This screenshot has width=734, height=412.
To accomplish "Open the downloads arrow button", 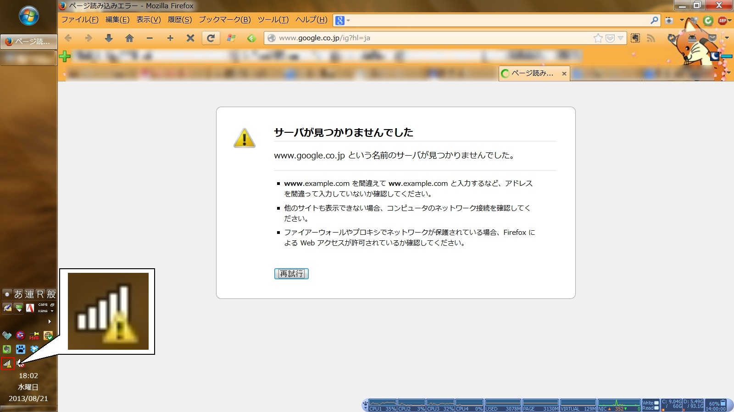I will point(109,38).
